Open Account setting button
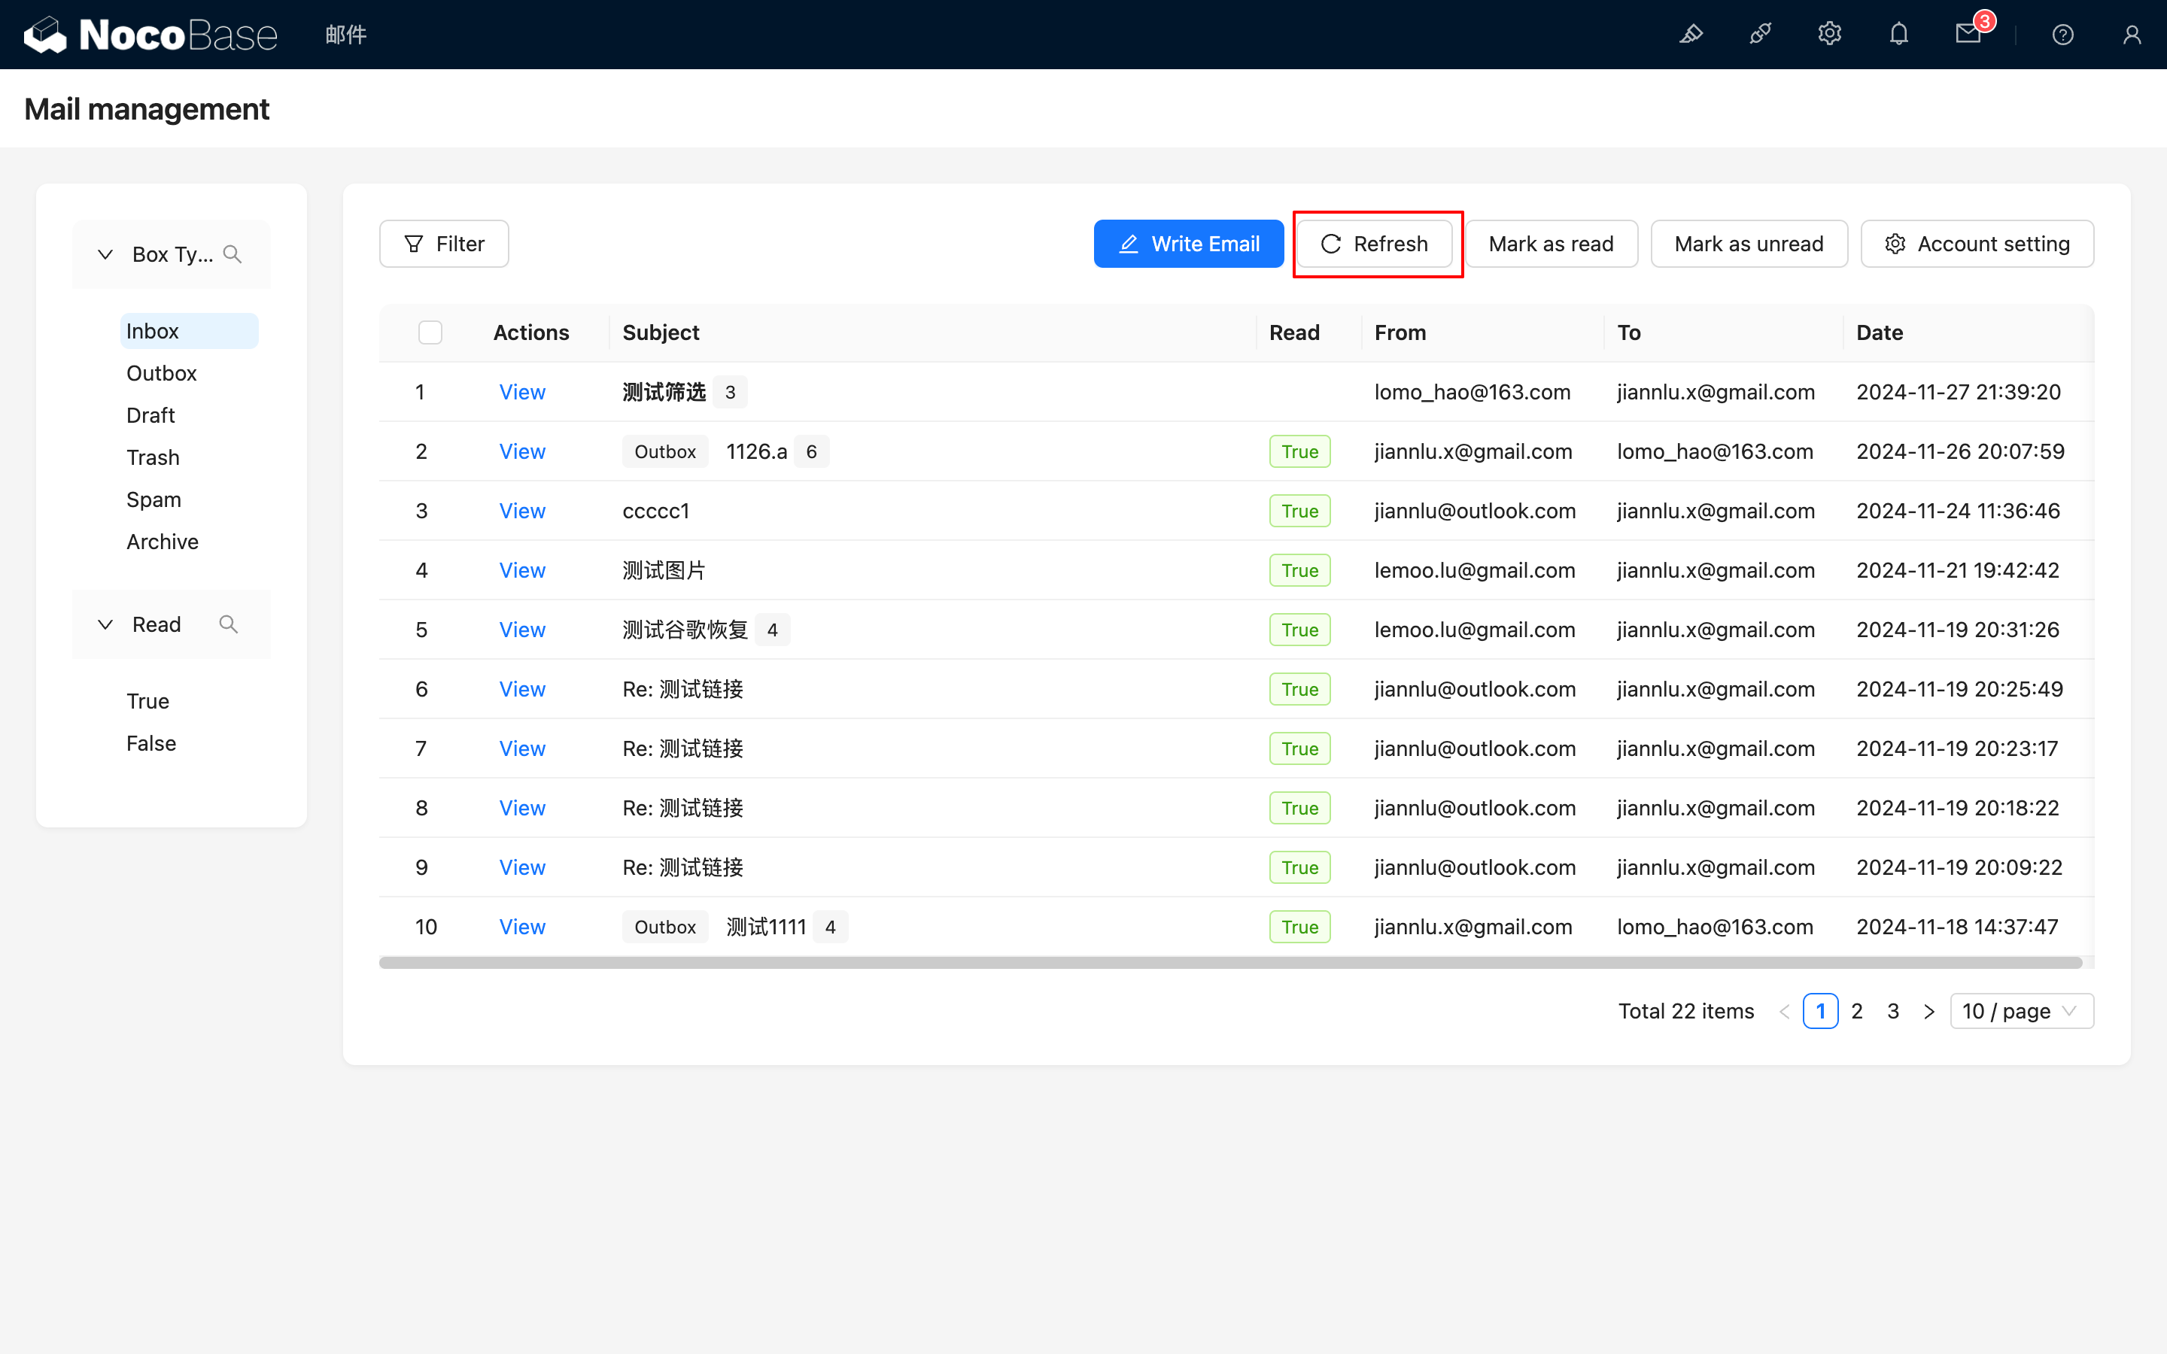 tap(1977, 244)
